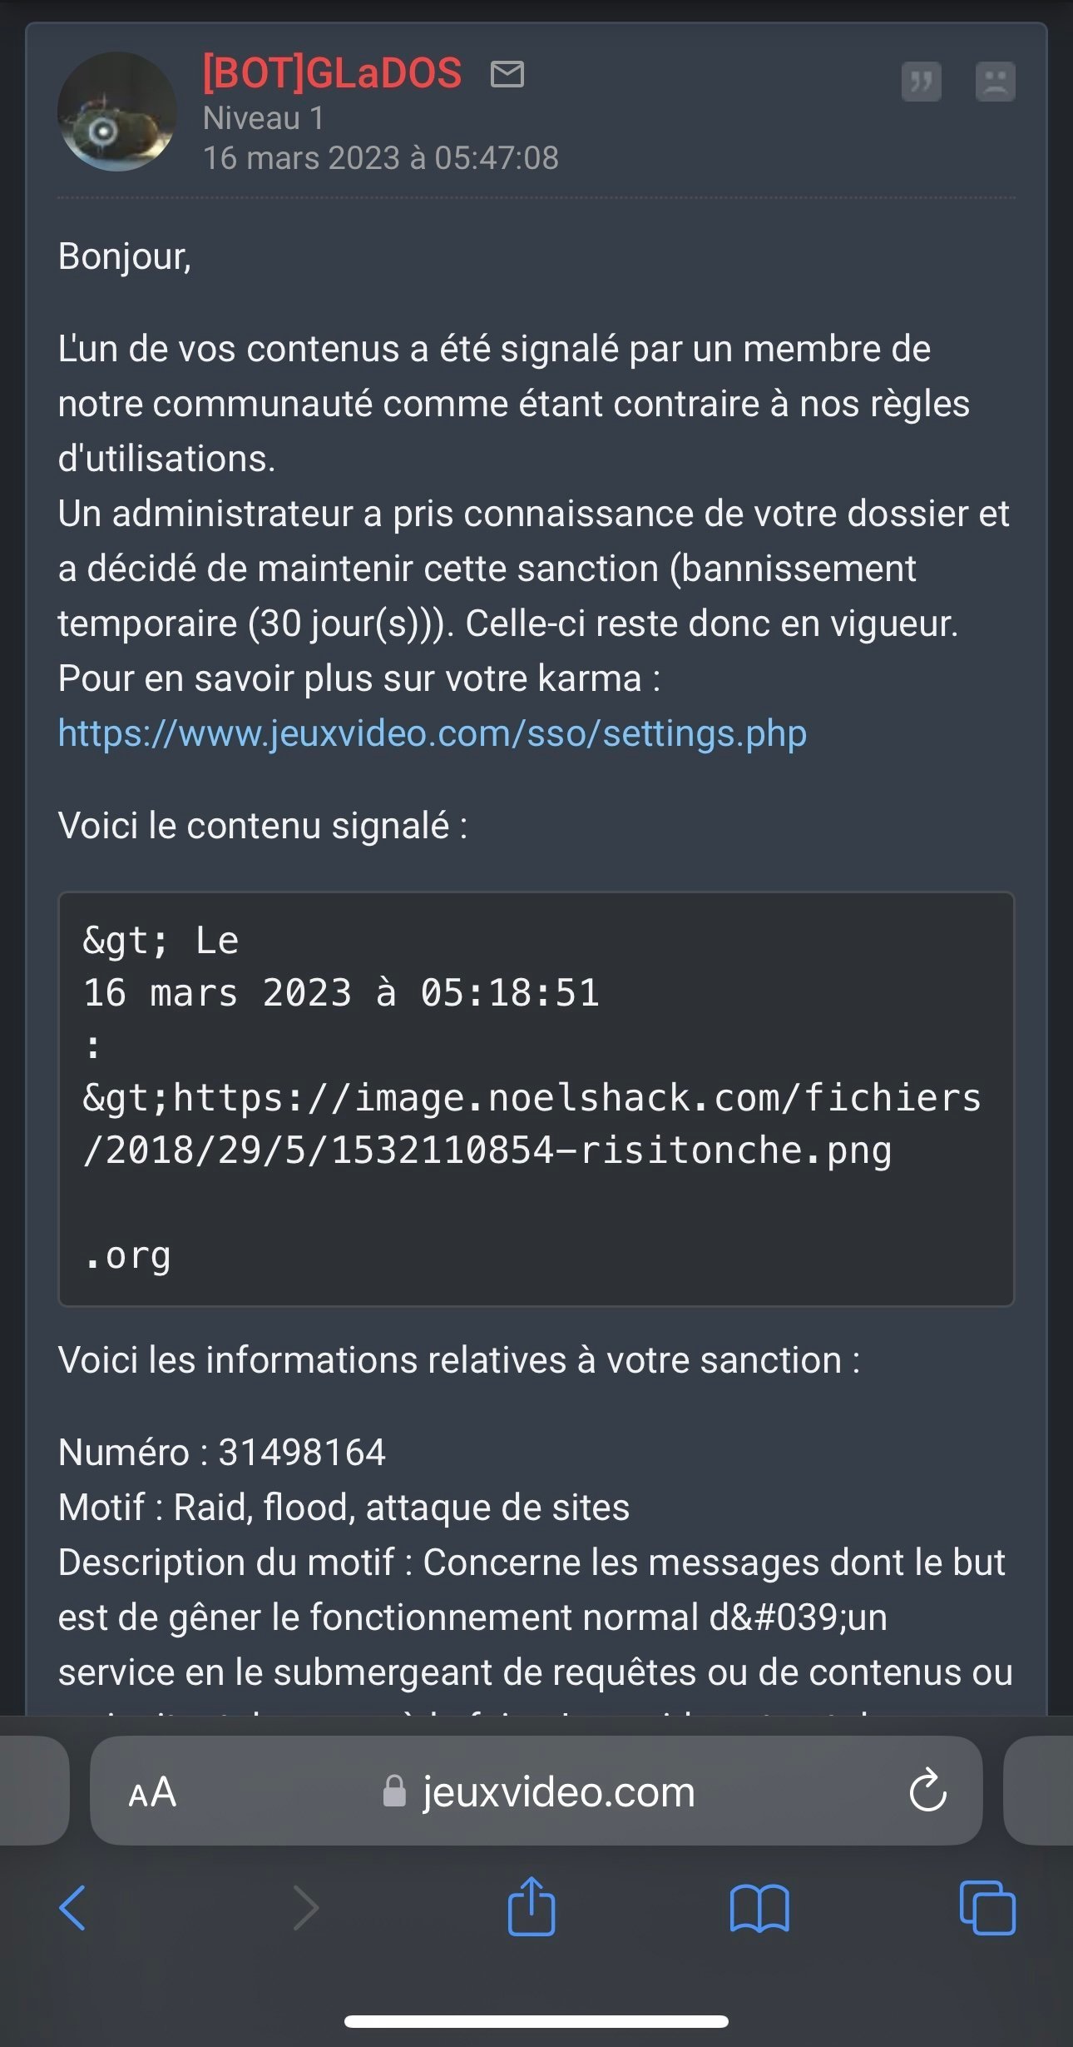
Task: Tap the Safari back arrow
Action: tap(73, 1907)
